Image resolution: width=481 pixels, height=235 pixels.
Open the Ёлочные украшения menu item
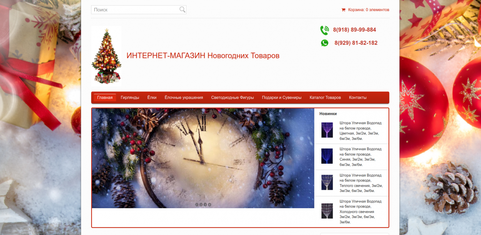(x=184, y=97)
